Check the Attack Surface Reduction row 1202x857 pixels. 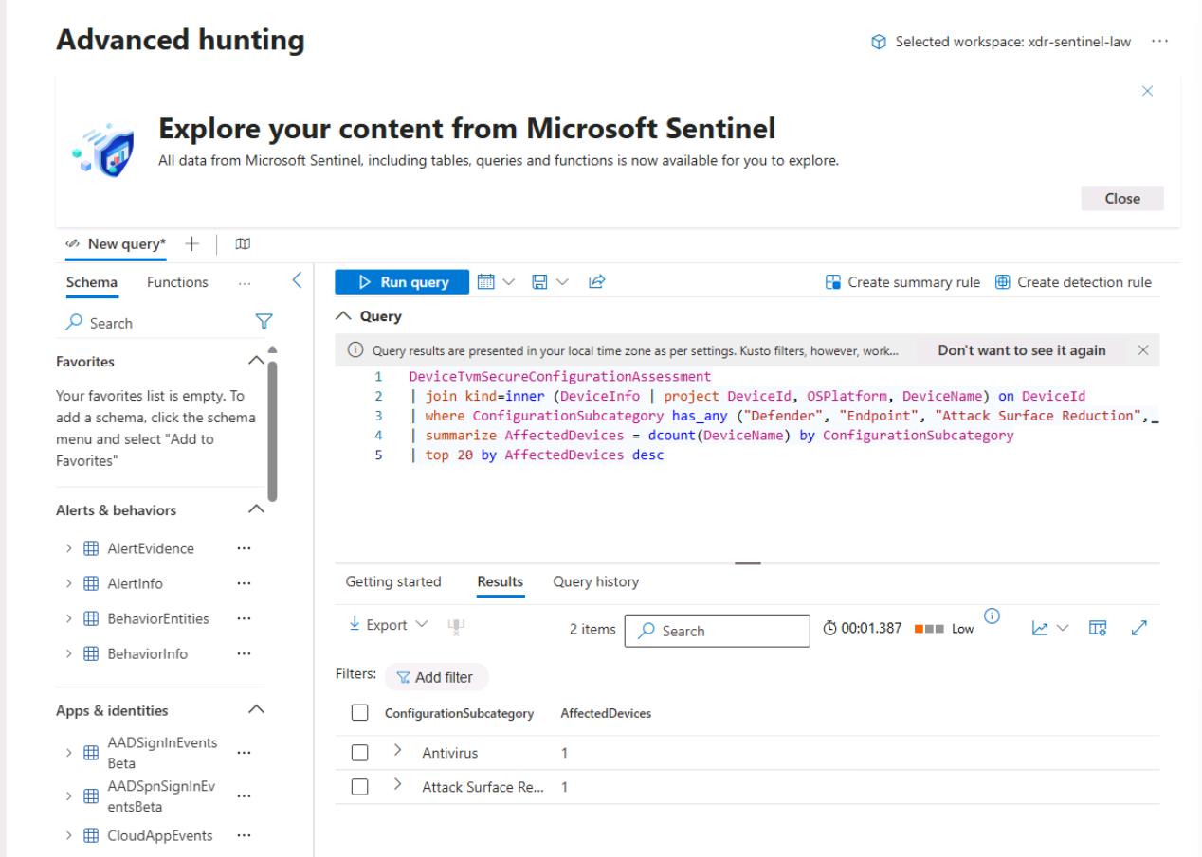click(x=359, y=787)
